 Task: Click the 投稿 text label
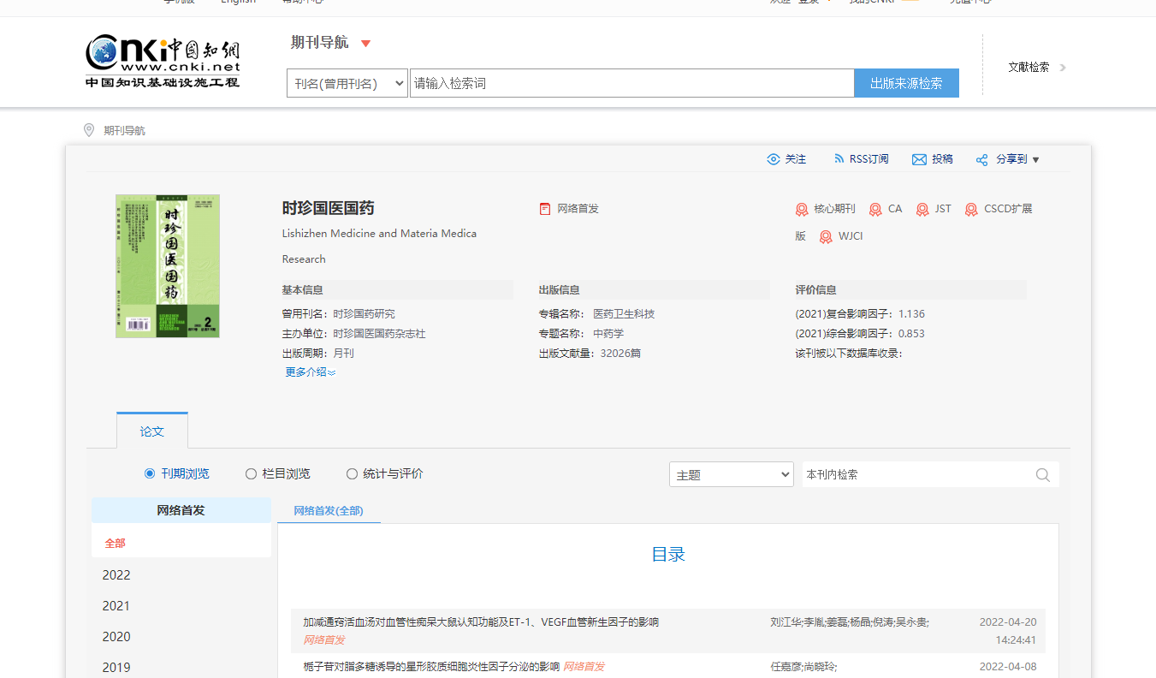point(942,159)
